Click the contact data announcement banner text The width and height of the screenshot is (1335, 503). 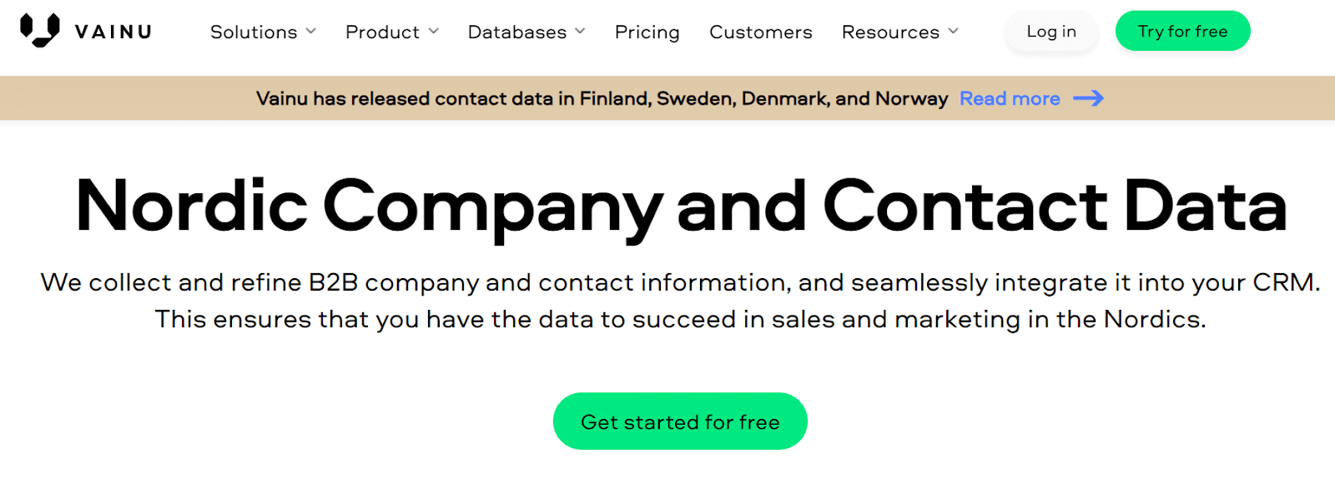(x=602, y=98)
